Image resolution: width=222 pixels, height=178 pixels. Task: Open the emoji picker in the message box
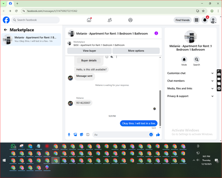pyautogui.click(x=151, y=134)
